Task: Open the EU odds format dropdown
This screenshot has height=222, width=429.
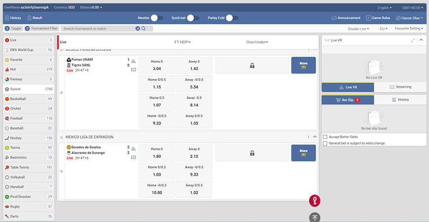Action: [384, 29]
